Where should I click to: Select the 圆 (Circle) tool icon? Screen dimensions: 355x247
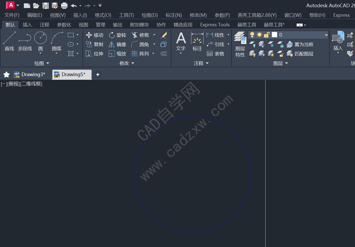[40, 38]
